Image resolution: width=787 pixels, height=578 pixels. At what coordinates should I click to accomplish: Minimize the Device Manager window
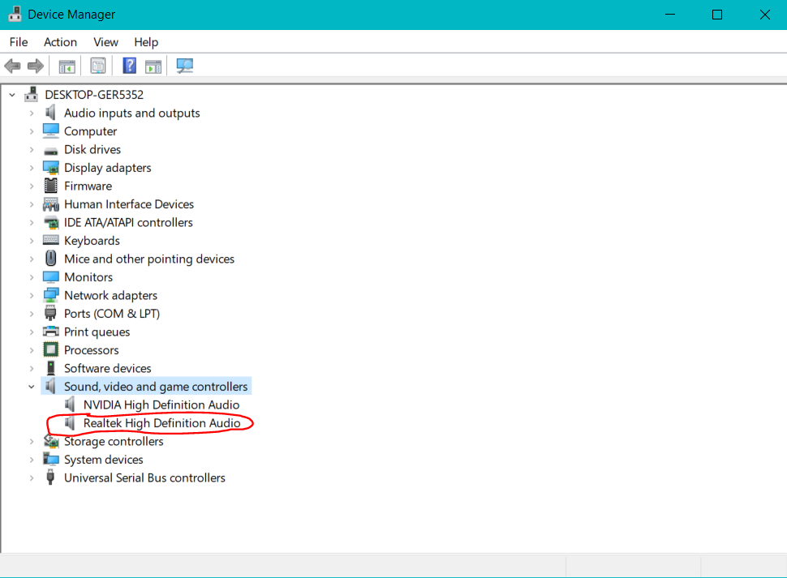coord(670,15)
